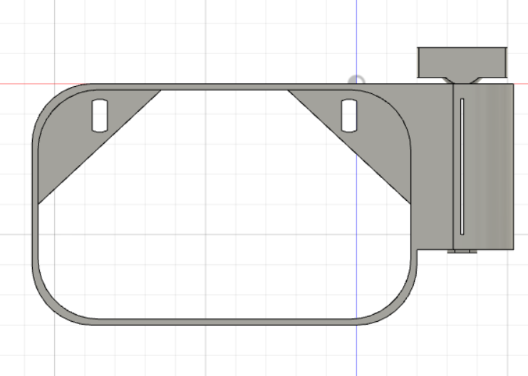Viewport: 528px width, 376px height.
Task: Select the left oval slot hole
Action: point(100,116)
